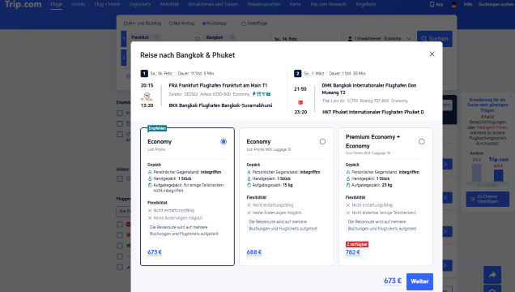Image resolution: width=515 pixels, height=292 pixels.
Task: Click the Trip.com logo
Action: pos(23,5)
